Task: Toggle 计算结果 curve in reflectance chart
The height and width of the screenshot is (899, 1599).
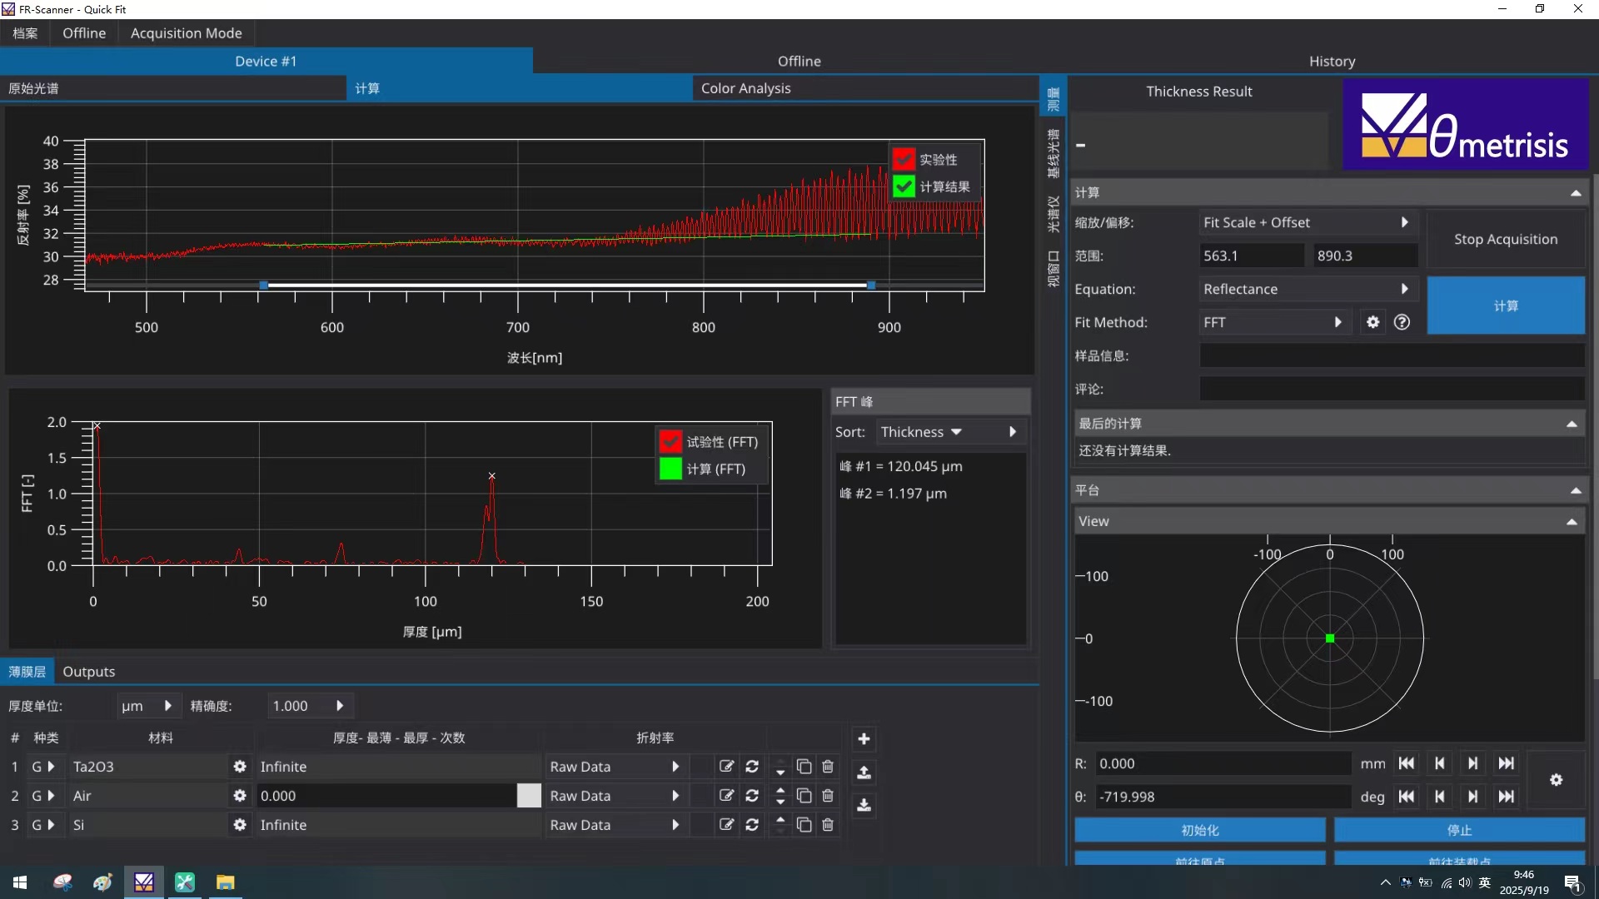Action: click(904, 186)
